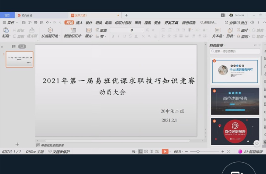This screenshot has height=174, width=266.
Task: Click the zoom out minus button
Action: 187,151
